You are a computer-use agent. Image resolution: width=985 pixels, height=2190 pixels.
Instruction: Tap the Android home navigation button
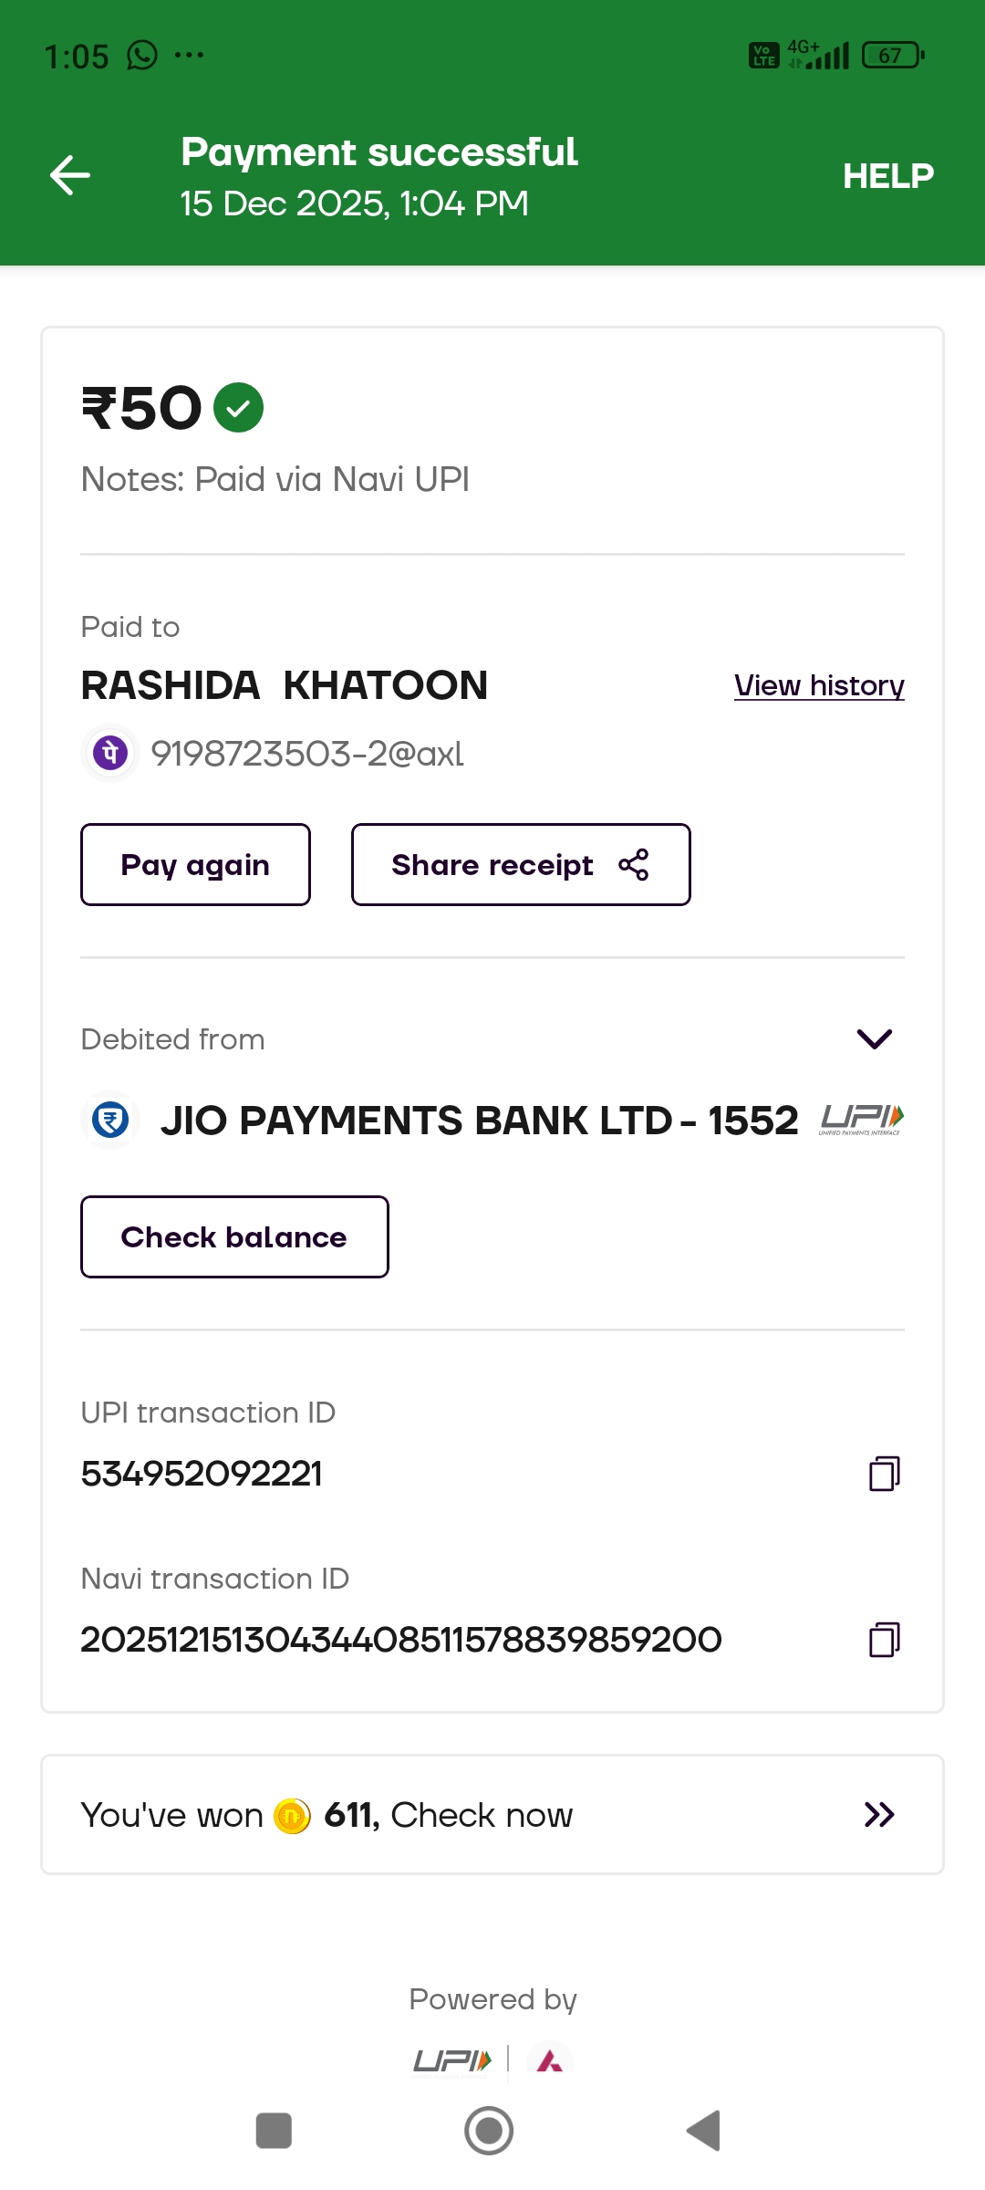click(x=489, y=2131)
